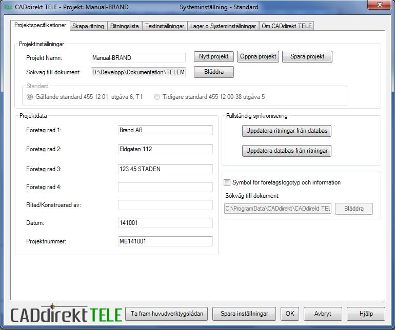
Task: Click the Ritad/Konstruerad av field
Action: (165, 205)
